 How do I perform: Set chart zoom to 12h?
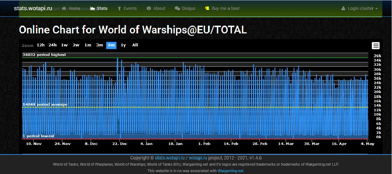[x=41, y=45]
